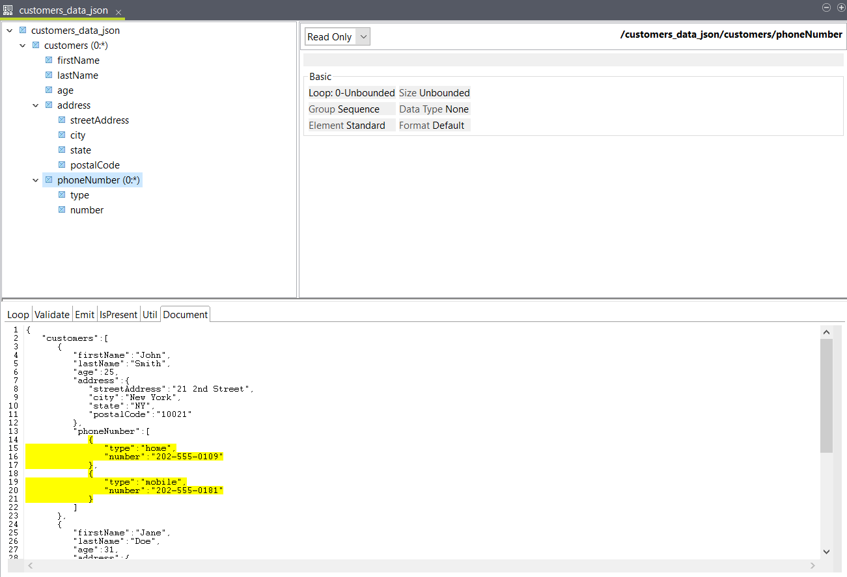Select the firstName node icon in the tree
This screenshot has height=577, width=847.
[x=49, y=60]
